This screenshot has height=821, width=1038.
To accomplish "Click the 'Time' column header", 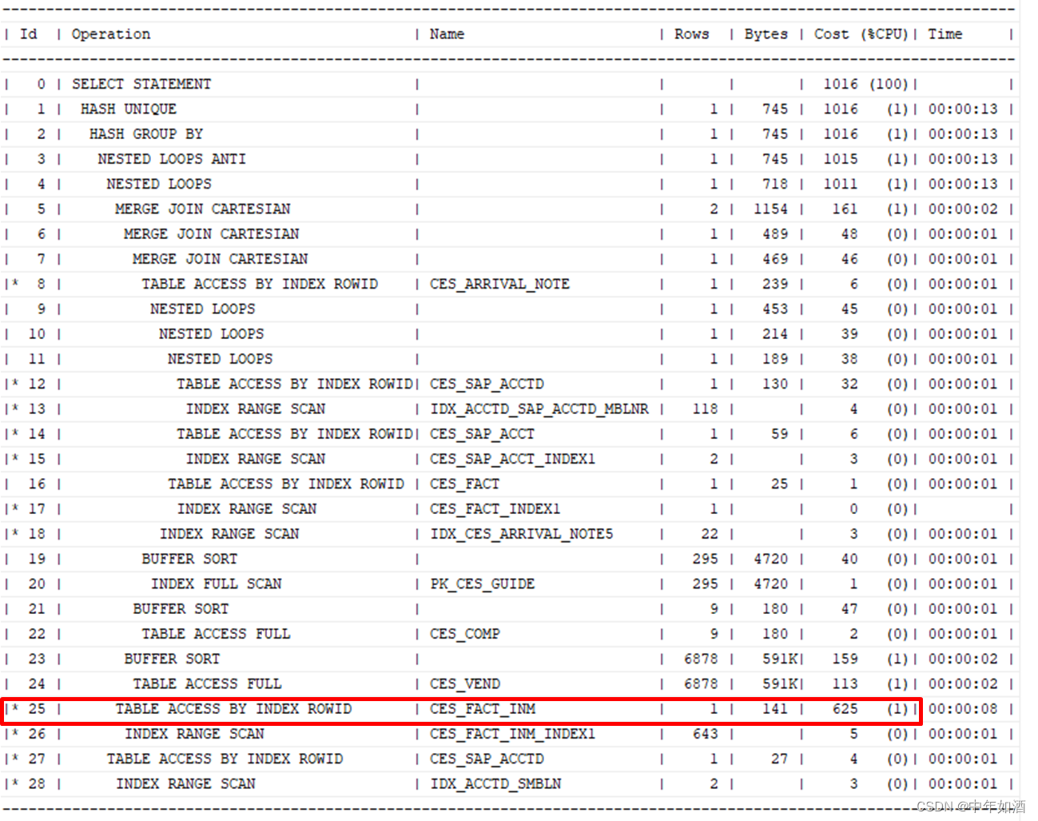I will [x=945, y=34].
